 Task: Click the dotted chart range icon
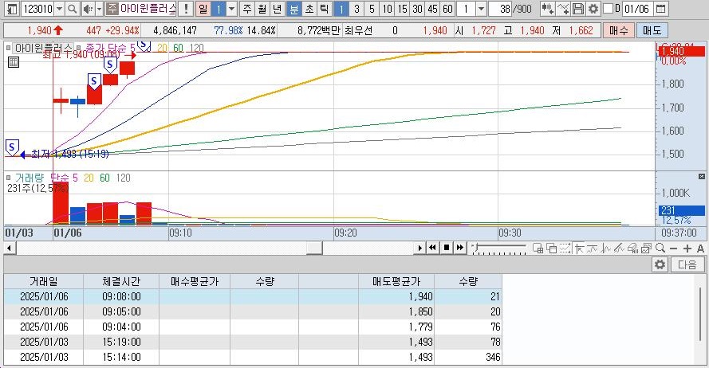coord(565,248)
